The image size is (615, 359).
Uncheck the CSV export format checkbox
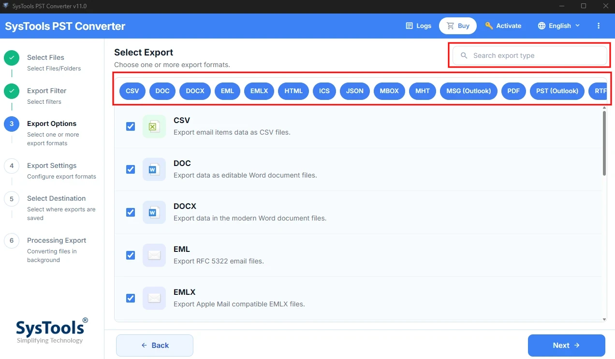[131, 126]
